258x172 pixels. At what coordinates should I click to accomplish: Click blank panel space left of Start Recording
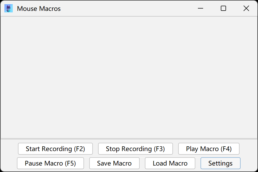pyautogui.click(x=9, y=149)
